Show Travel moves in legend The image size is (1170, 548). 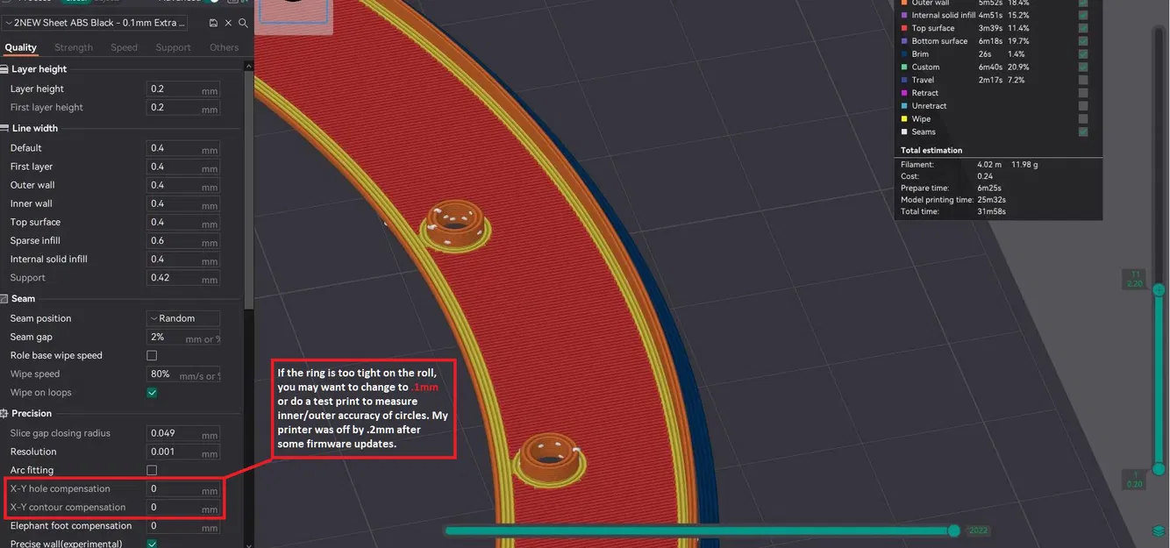(x=1083, y=80)
